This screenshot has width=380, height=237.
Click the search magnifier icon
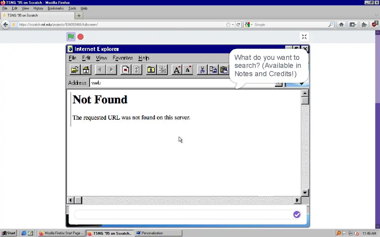click(330, 25)
